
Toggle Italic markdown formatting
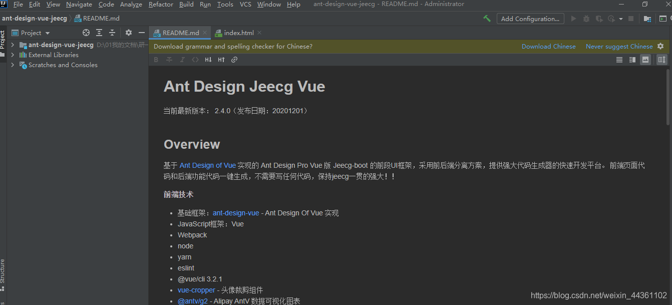tap(182, 60)
